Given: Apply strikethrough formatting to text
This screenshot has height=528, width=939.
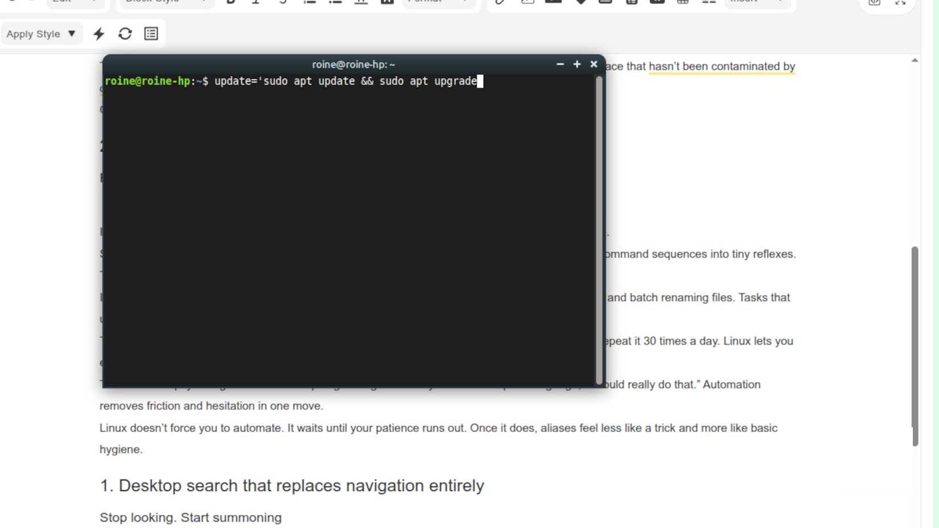Looking at the screenshot, I should [283, 1].
